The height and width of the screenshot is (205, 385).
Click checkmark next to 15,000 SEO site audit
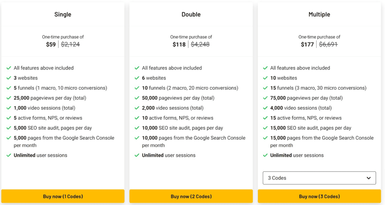265,128
